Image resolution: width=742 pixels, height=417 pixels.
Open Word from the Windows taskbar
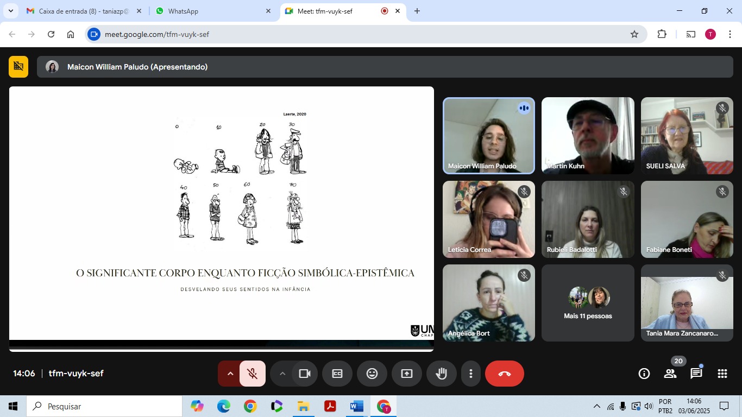356,406
